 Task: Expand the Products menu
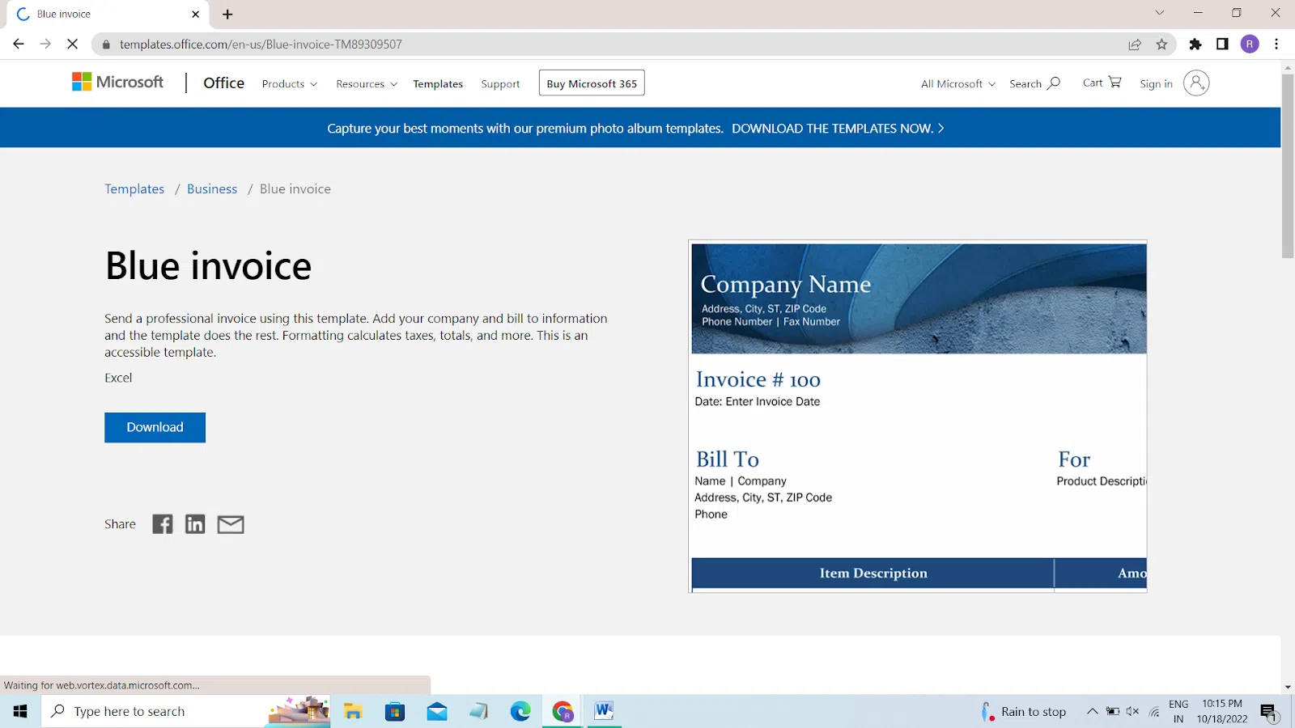290,84
